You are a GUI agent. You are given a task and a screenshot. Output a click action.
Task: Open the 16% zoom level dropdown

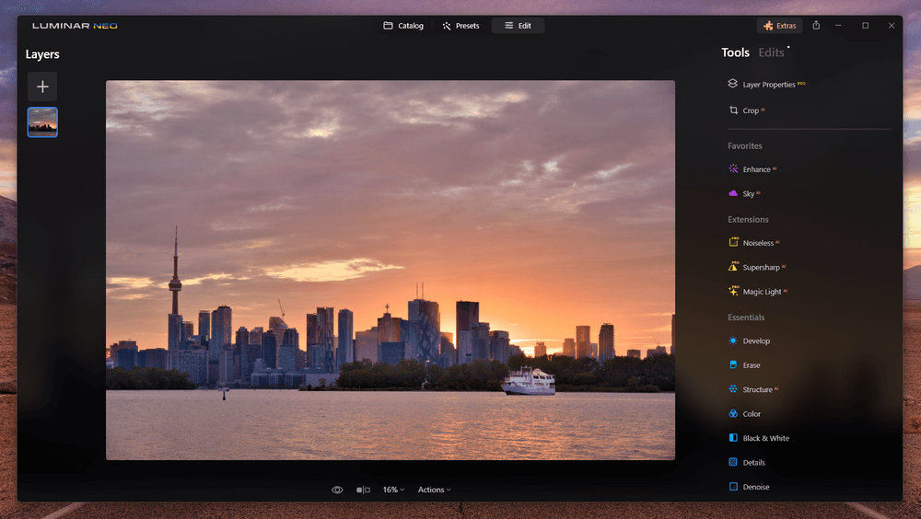(x=393, y=490)
